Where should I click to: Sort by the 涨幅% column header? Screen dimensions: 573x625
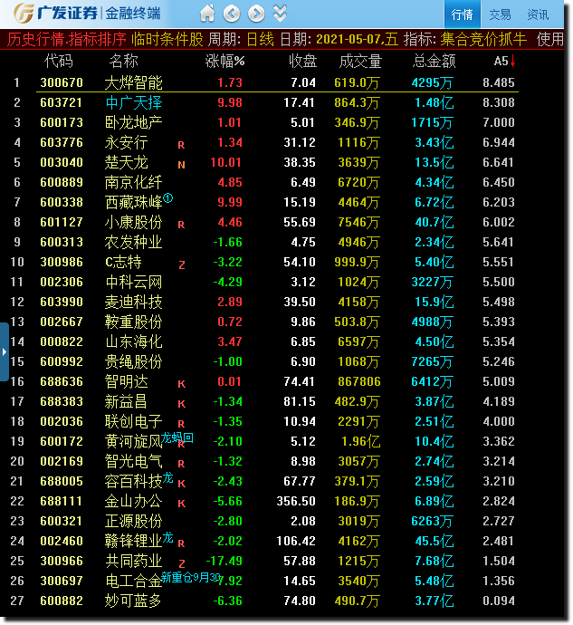(x=224, y=61)
